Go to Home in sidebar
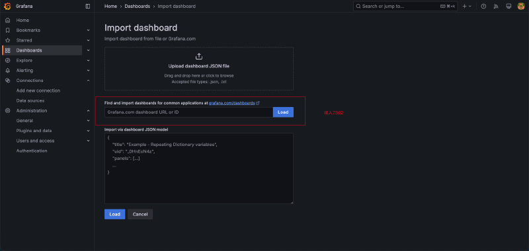 22,20
